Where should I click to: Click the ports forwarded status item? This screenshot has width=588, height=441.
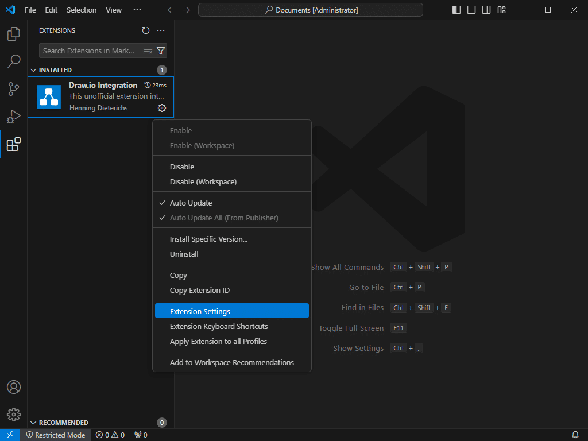141,435
